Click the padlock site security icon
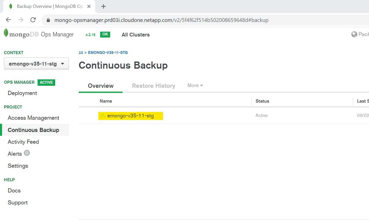The height and width of the screenshot is (220, 369). [x=48, y=20]
